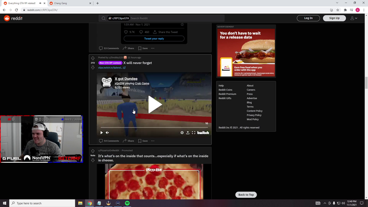This screenshot has height=207, width=368.
Task: Downvote the 'X will never forget' post
Action: 93,68
